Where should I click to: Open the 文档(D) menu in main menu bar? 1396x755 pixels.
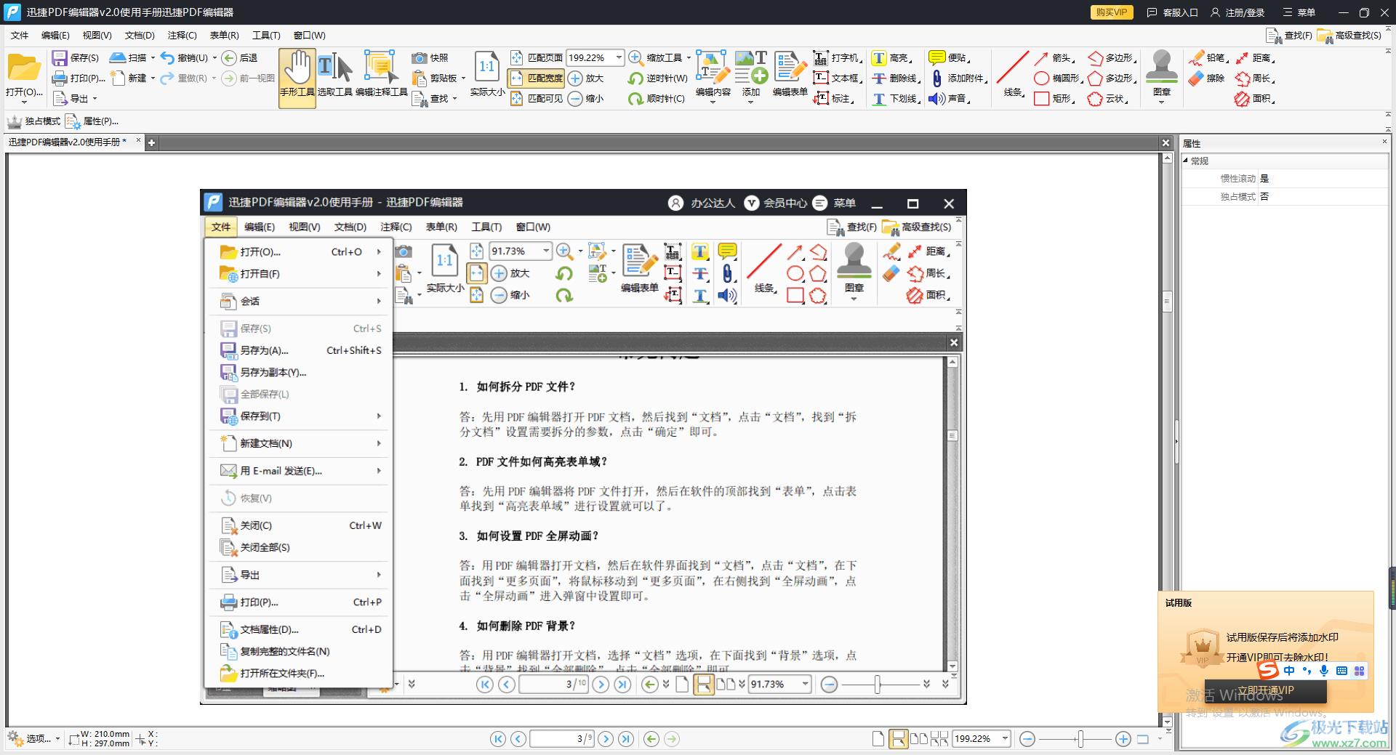coord(140,35)
